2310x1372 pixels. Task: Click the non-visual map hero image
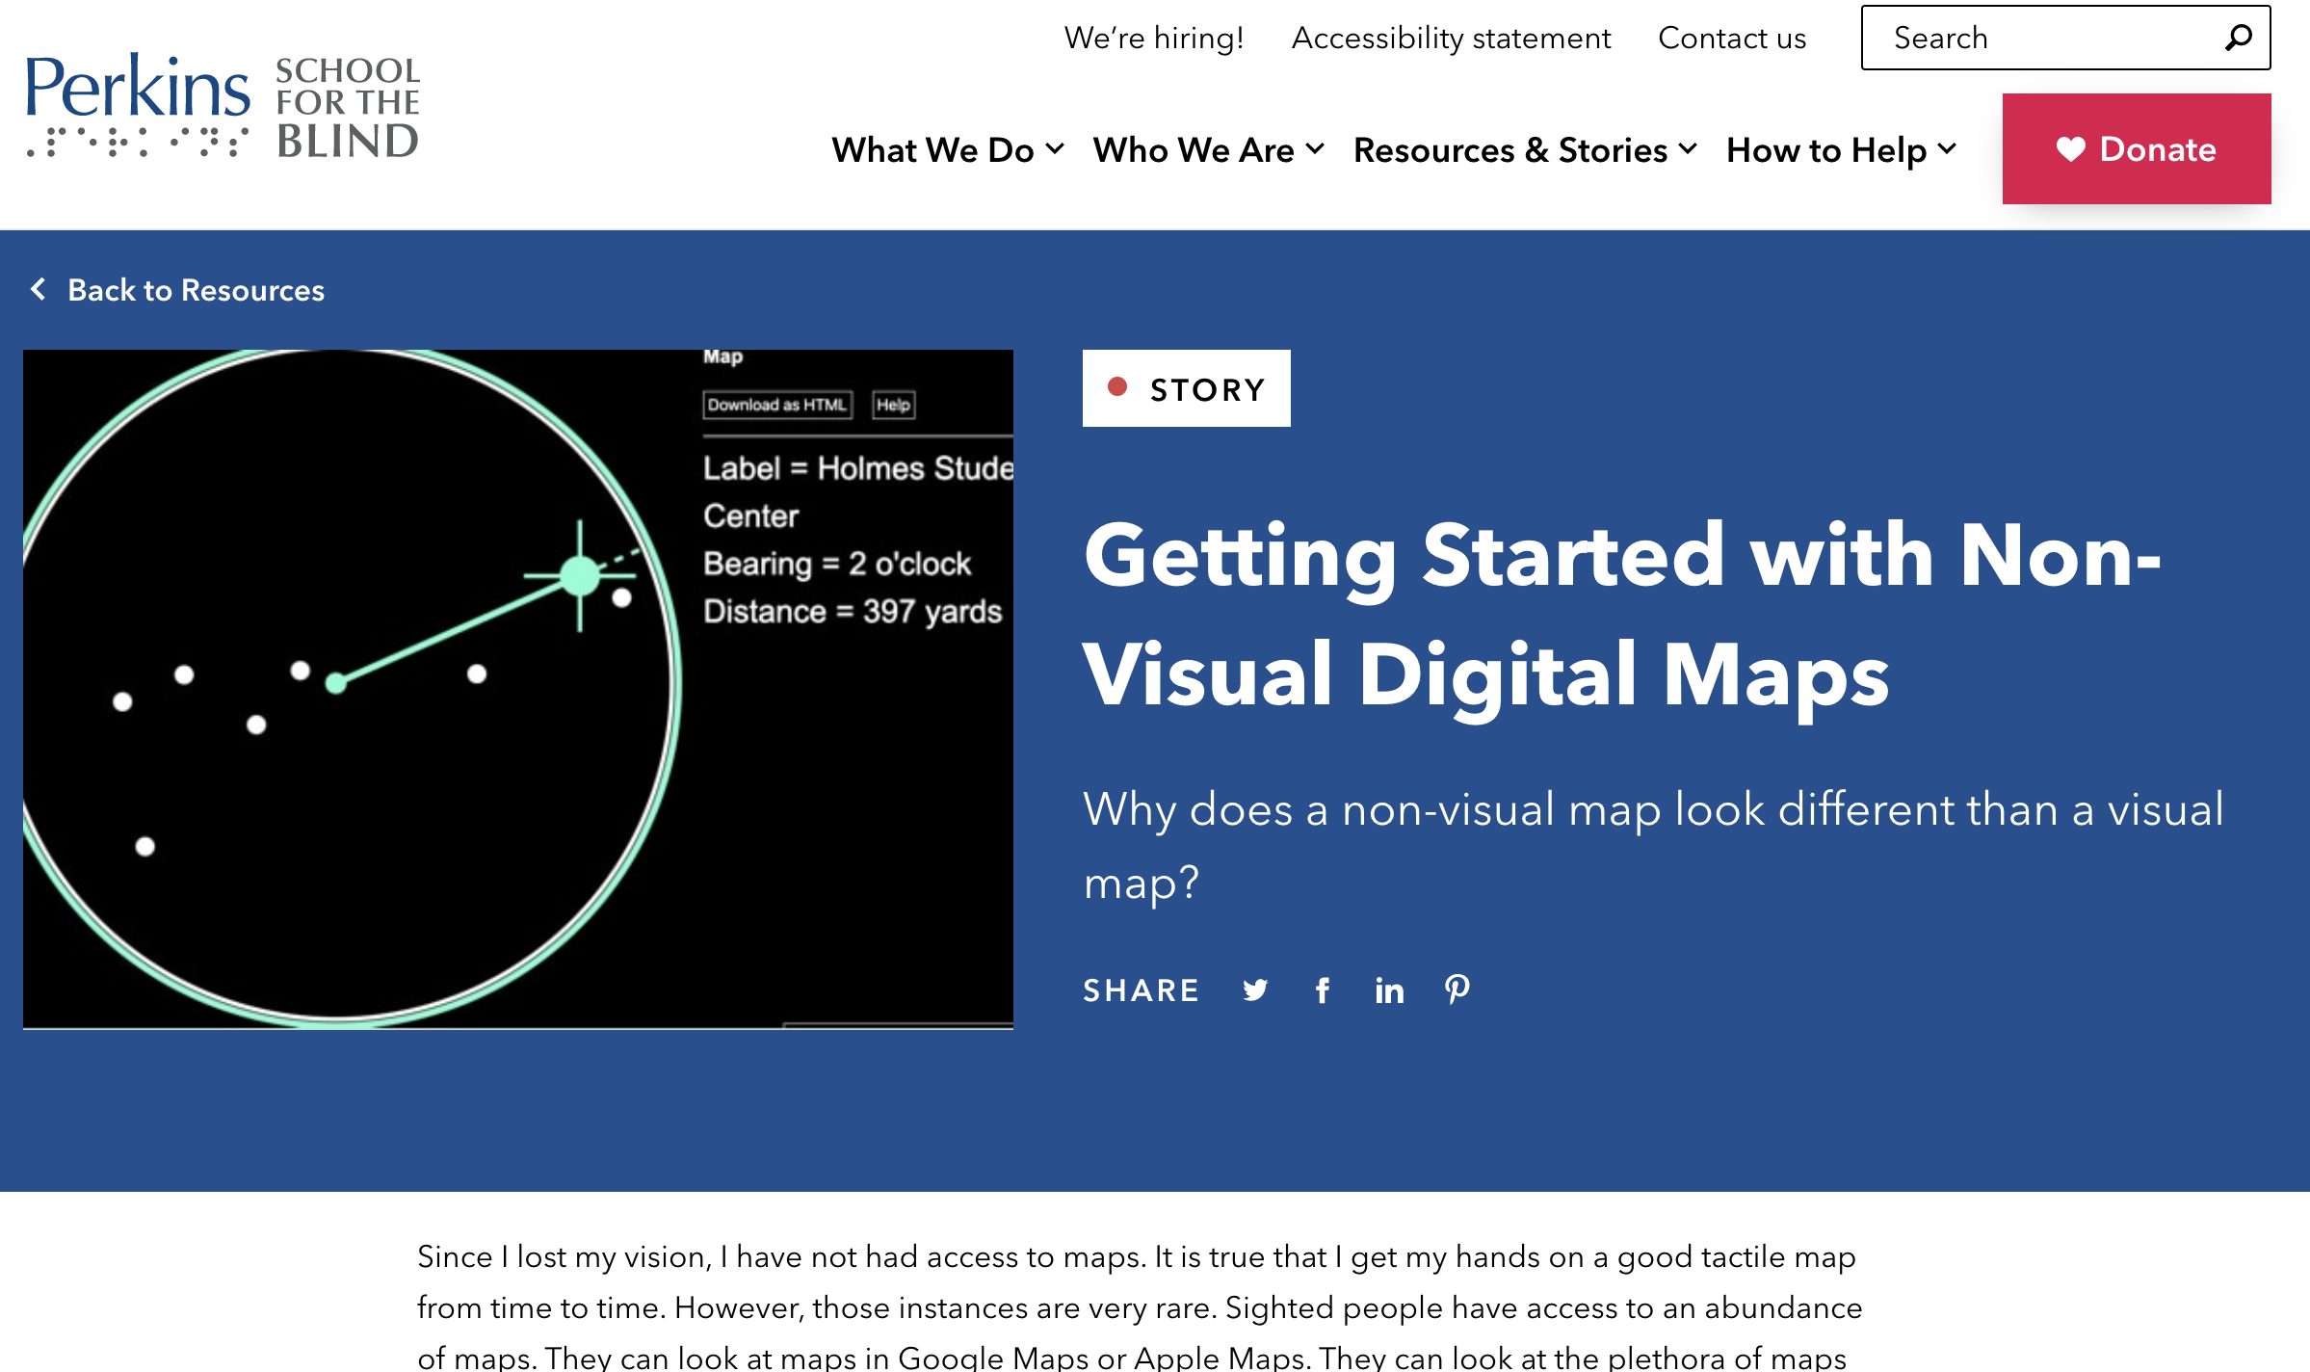point(518,689)
